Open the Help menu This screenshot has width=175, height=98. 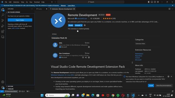43,2
